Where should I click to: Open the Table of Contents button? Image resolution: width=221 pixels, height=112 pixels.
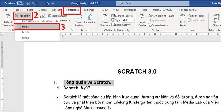pos(8,20)
